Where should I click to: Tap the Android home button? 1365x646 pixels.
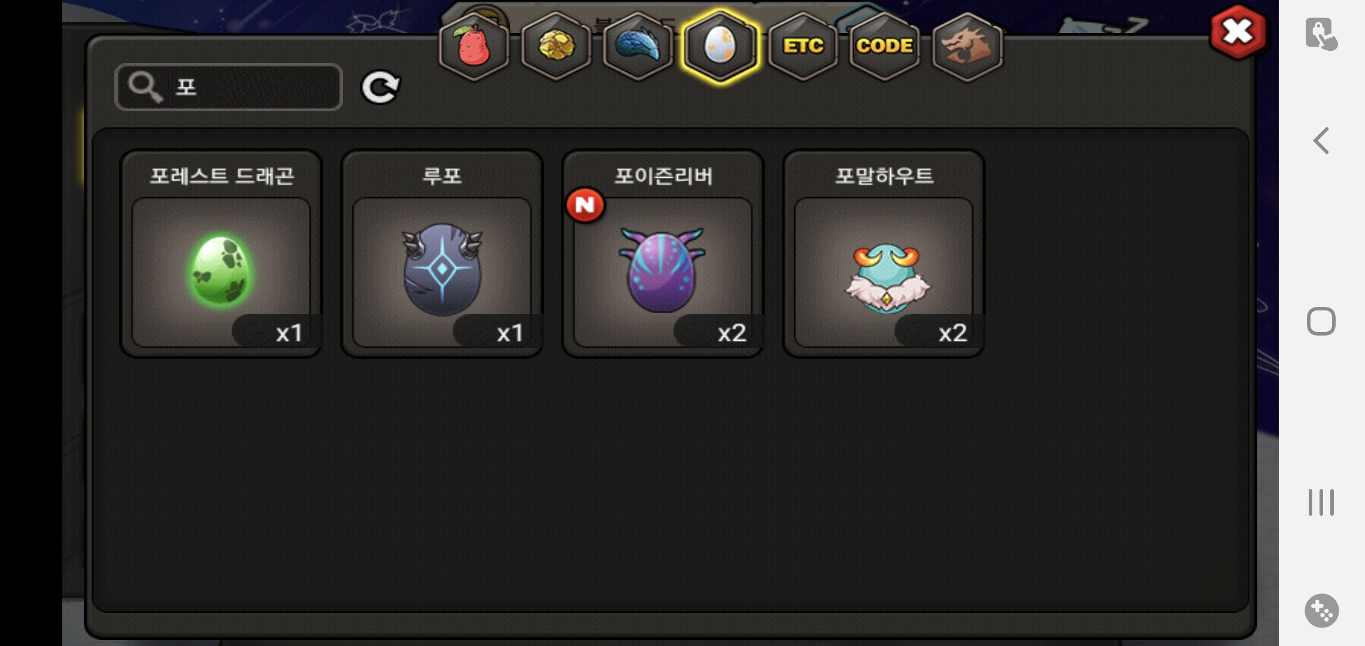coord(1321,321)
